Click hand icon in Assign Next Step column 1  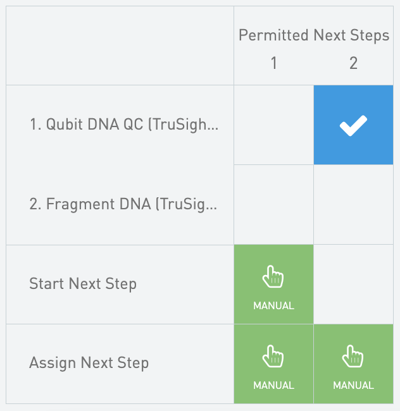[x=273, y=357]
